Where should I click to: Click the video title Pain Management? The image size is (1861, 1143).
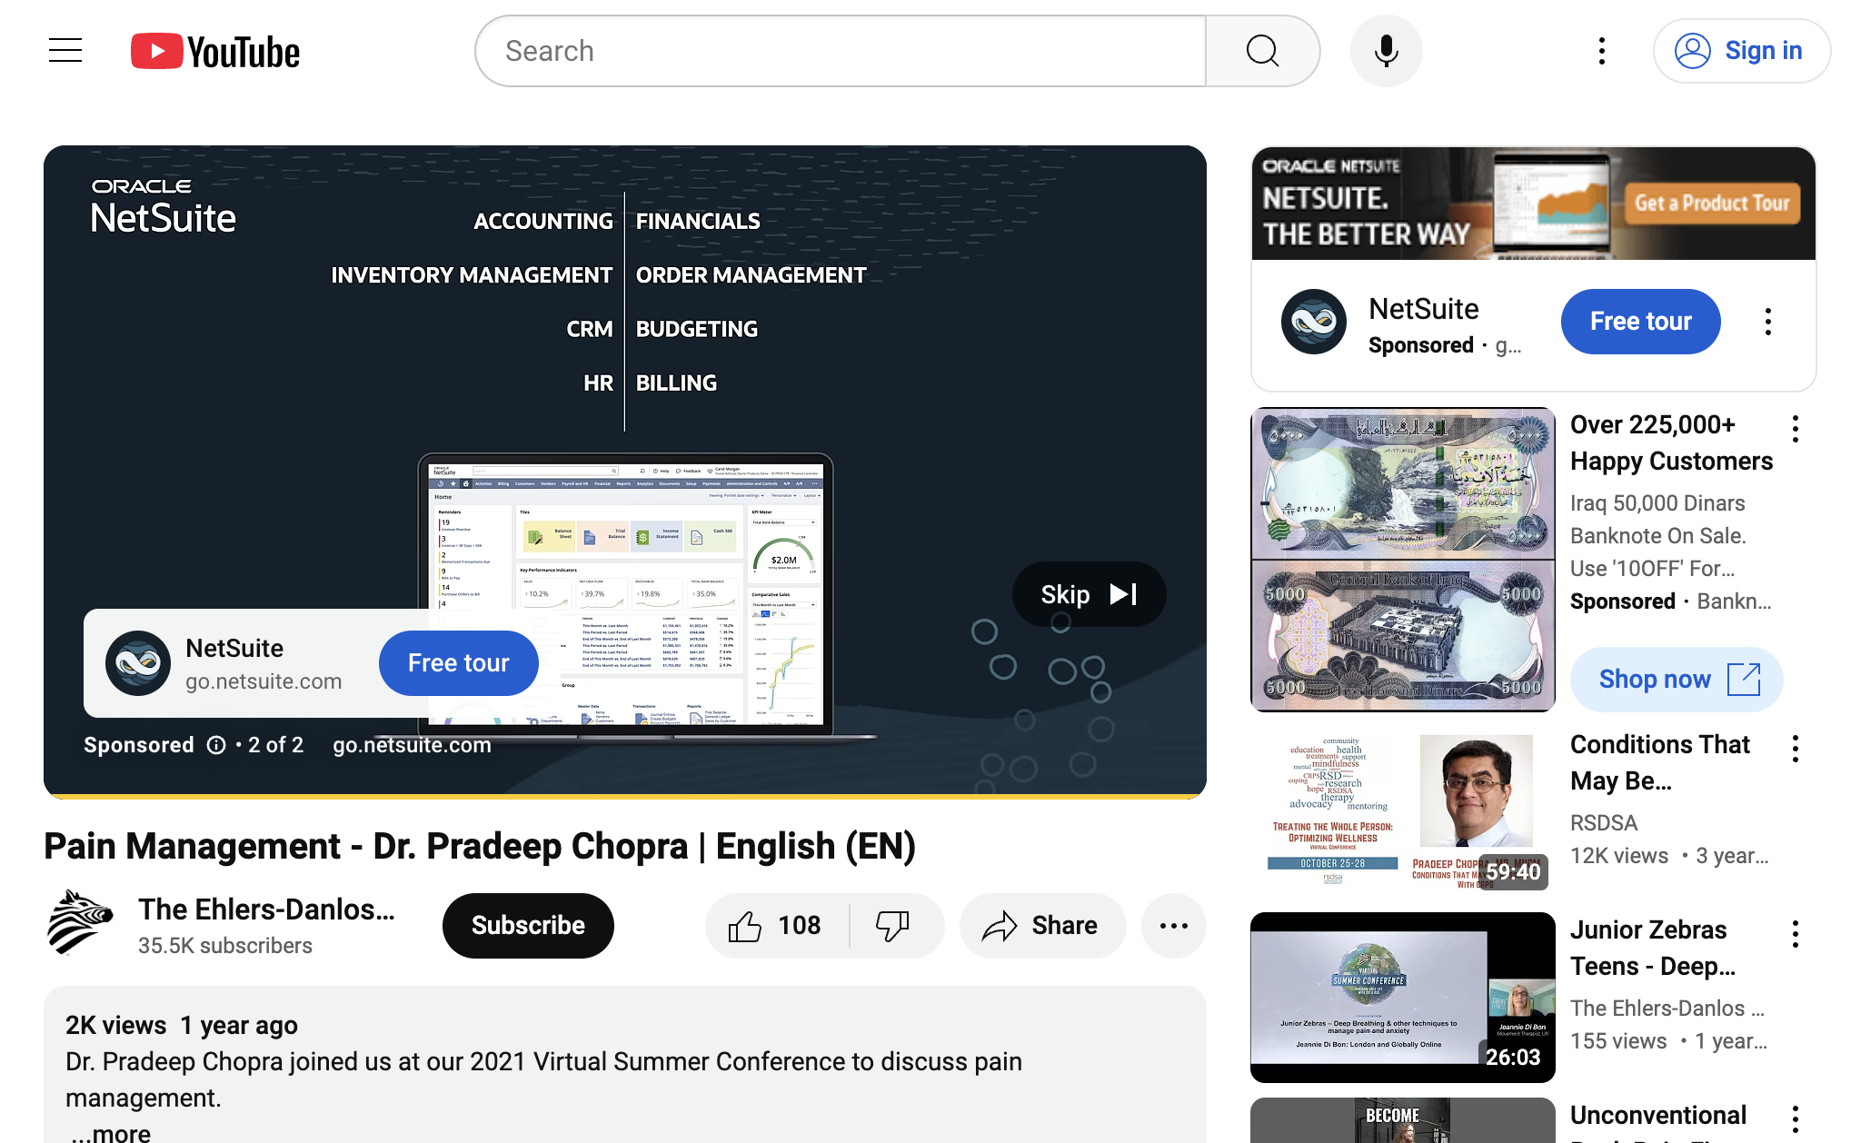tap(480, 846)
